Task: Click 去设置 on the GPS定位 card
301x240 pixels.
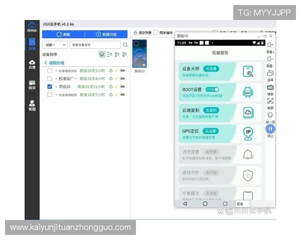Action: [x=211, y=131]
